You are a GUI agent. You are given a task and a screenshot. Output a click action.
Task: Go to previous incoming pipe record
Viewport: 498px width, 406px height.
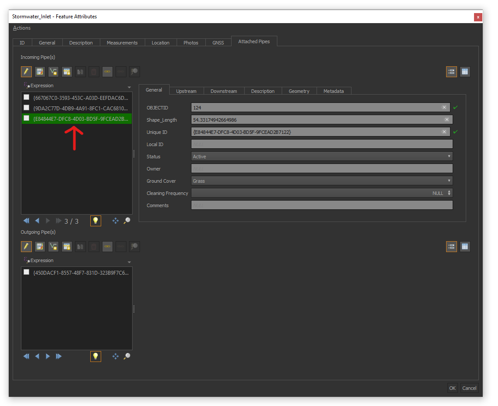click(37, 221)
